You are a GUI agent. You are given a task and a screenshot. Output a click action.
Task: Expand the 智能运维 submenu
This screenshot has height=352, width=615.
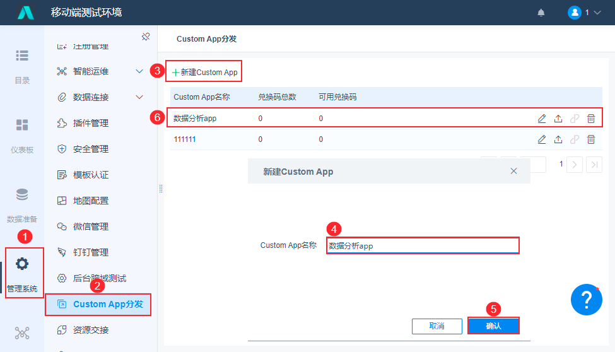point(139,71)
